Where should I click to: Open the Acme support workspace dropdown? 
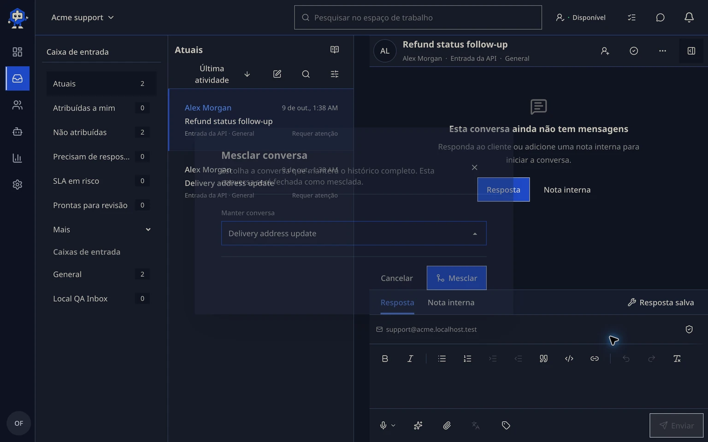pos(83,17)
